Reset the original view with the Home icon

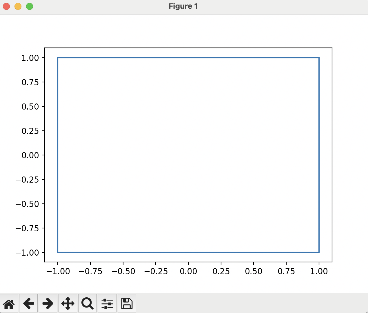pyautogui.click(x=9, y=303)
